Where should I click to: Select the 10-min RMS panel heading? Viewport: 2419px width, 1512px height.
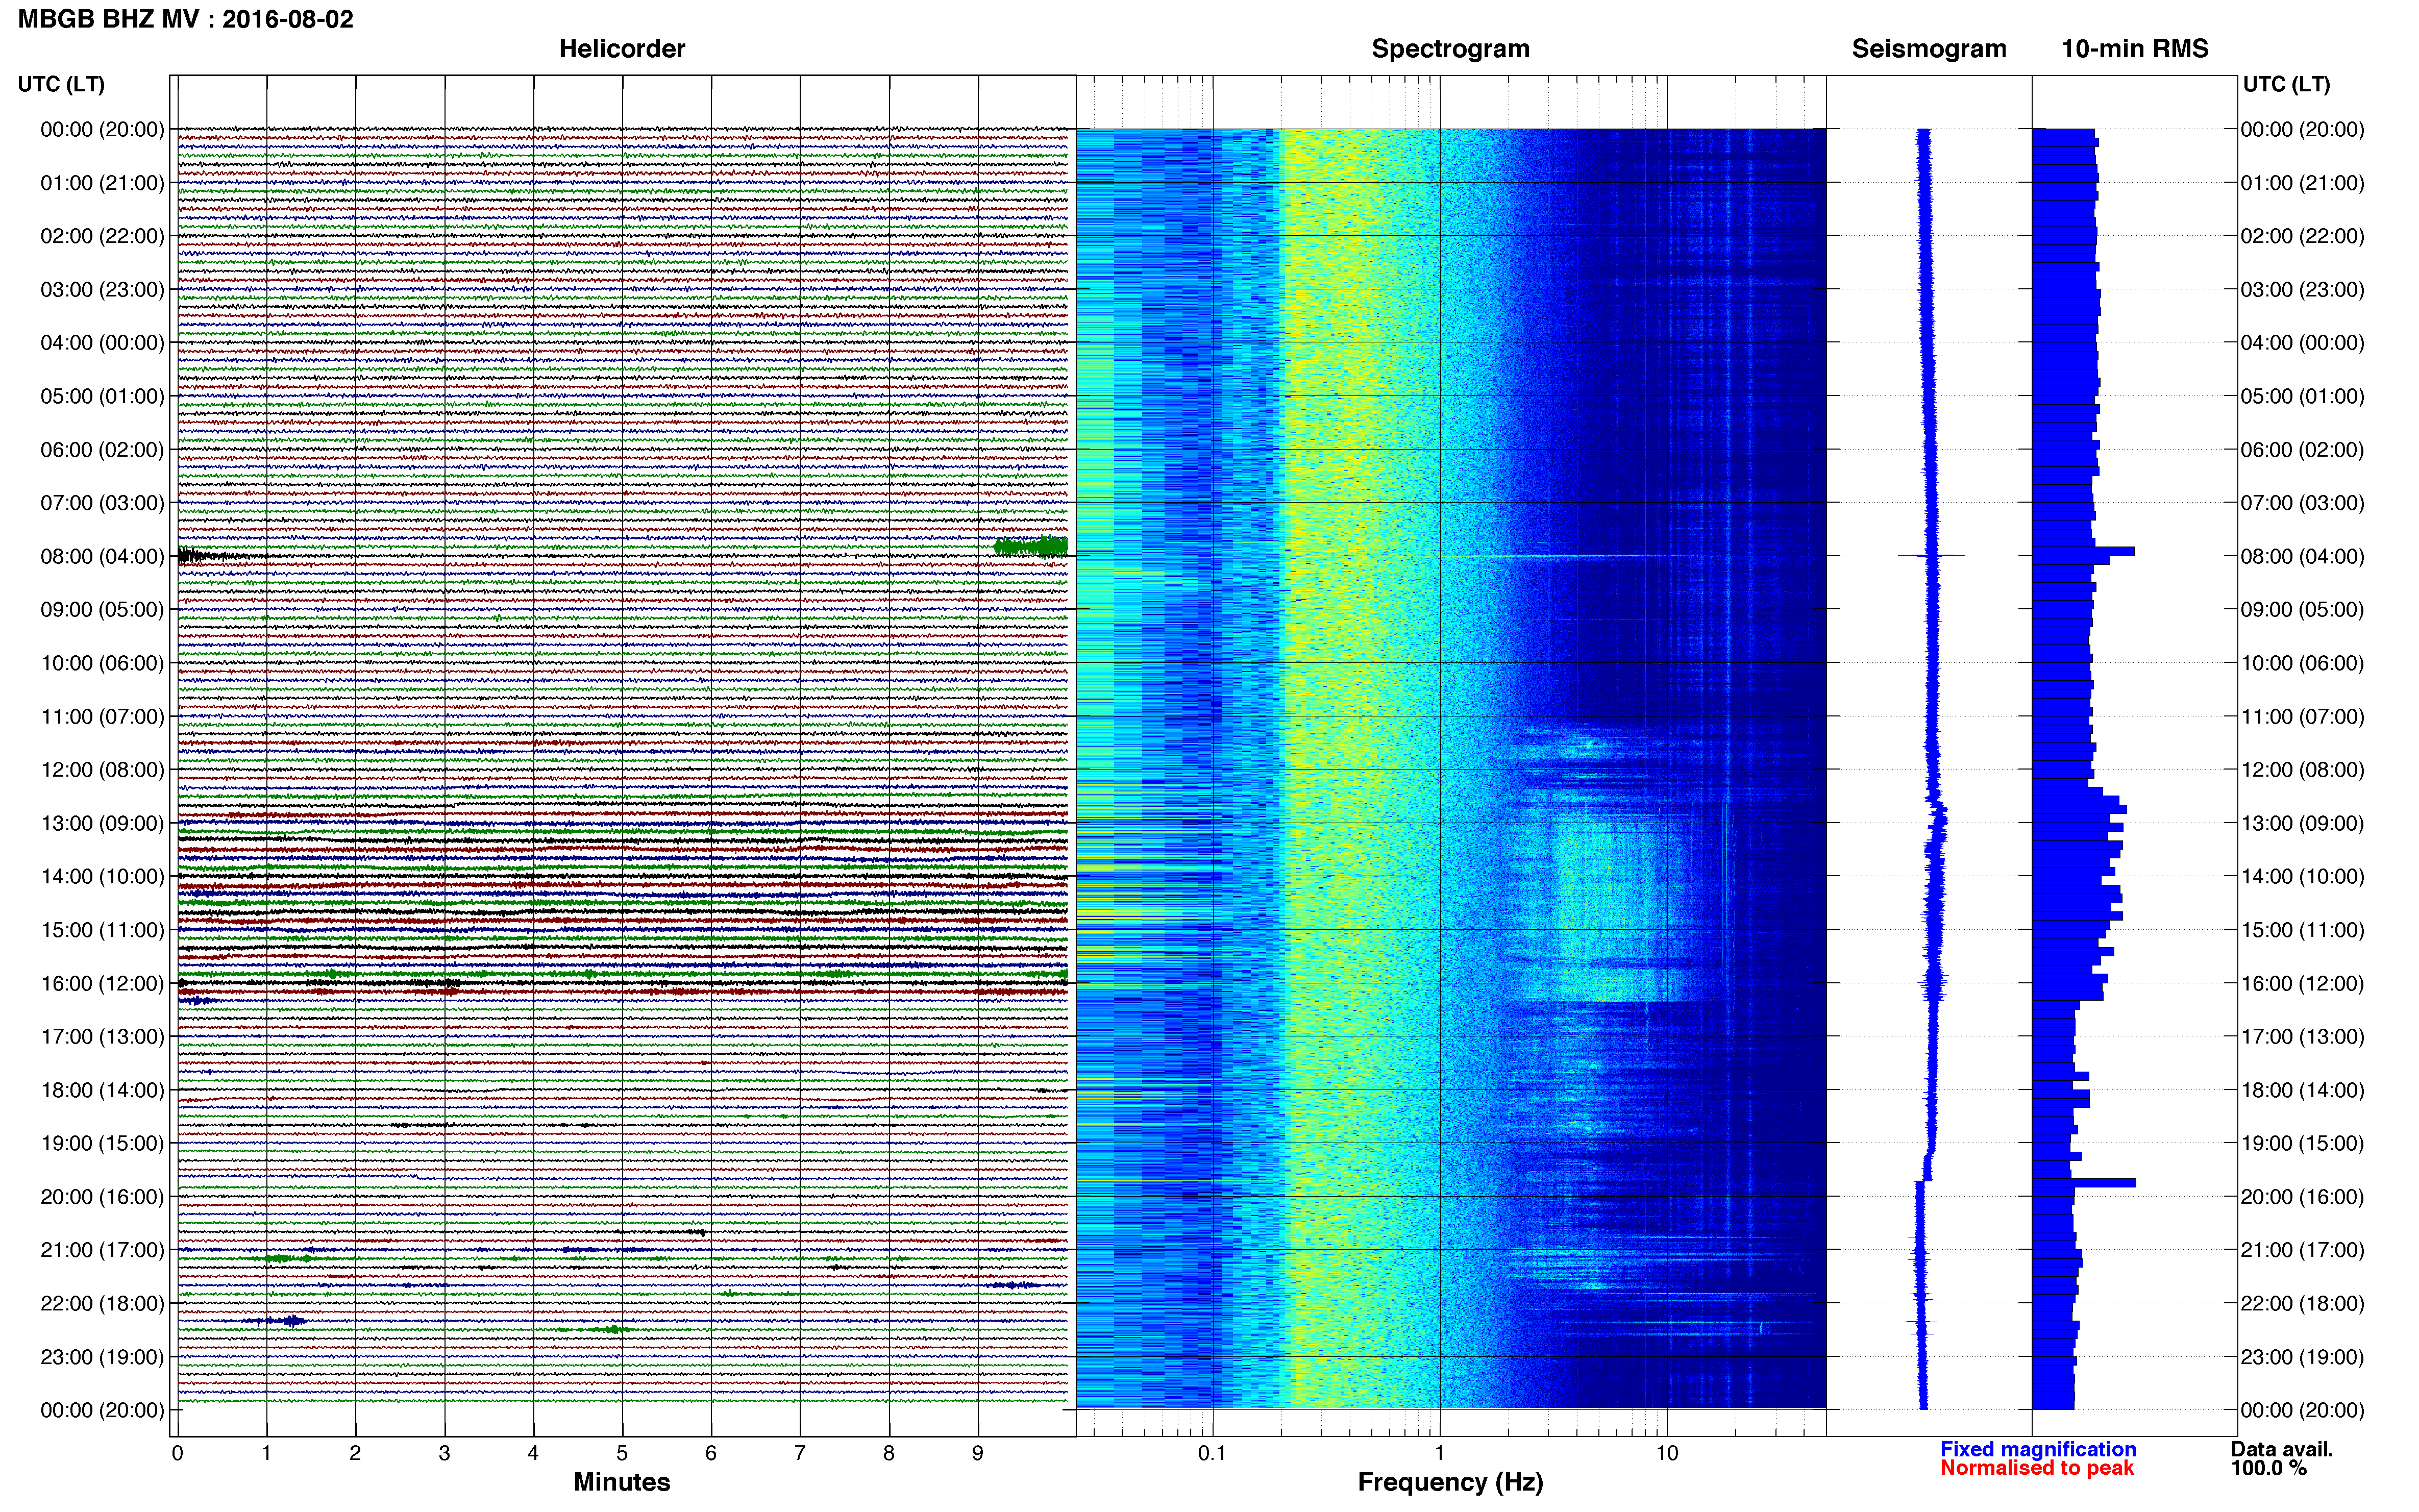[2135, 49]
